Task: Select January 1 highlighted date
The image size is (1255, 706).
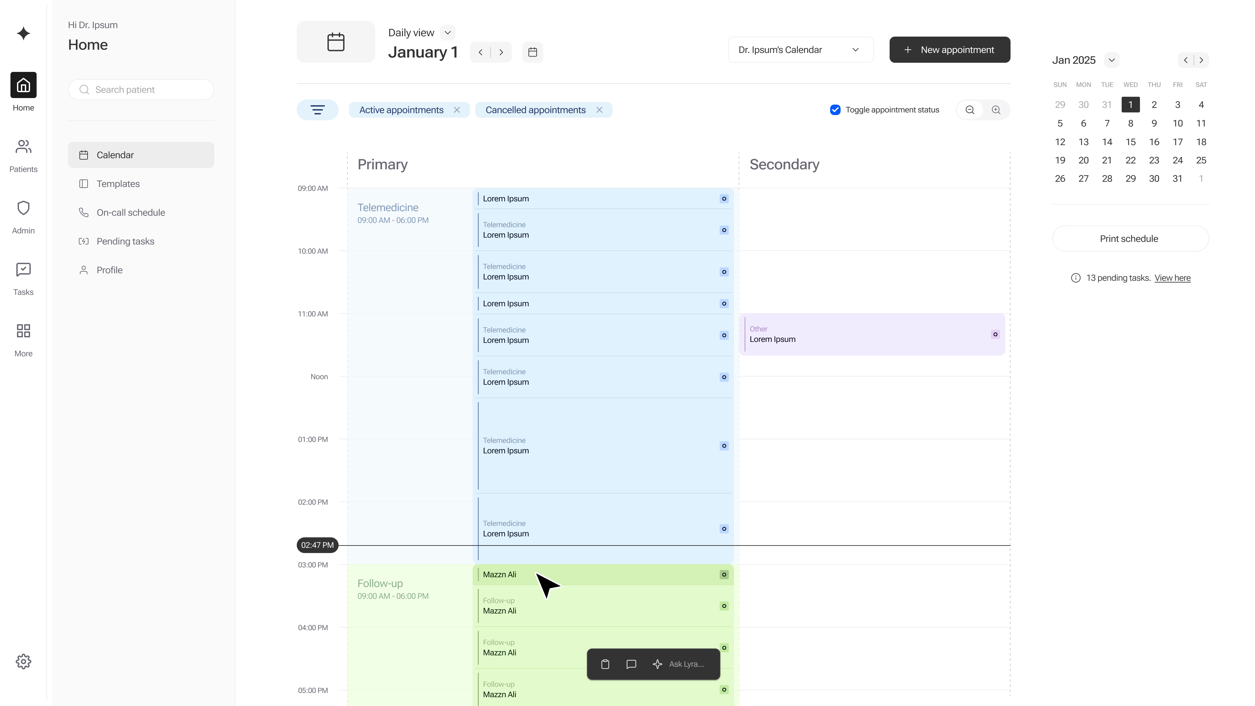Action: pos(1130,105)
